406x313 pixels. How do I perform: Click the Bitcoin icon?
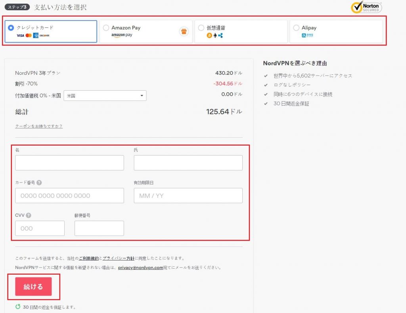(x=209, y=35)
